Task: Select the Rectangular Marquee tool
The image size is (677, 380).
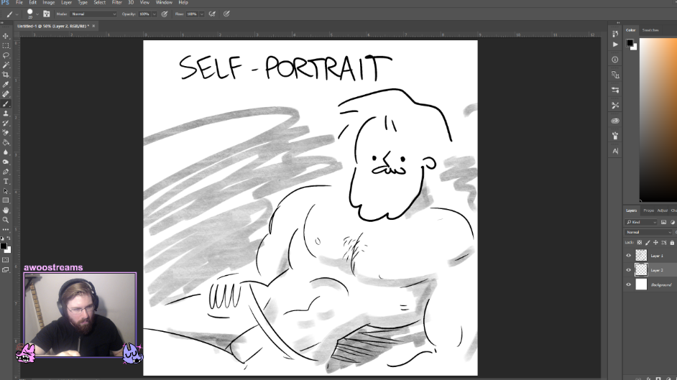Action: click(x=6, y=46)
